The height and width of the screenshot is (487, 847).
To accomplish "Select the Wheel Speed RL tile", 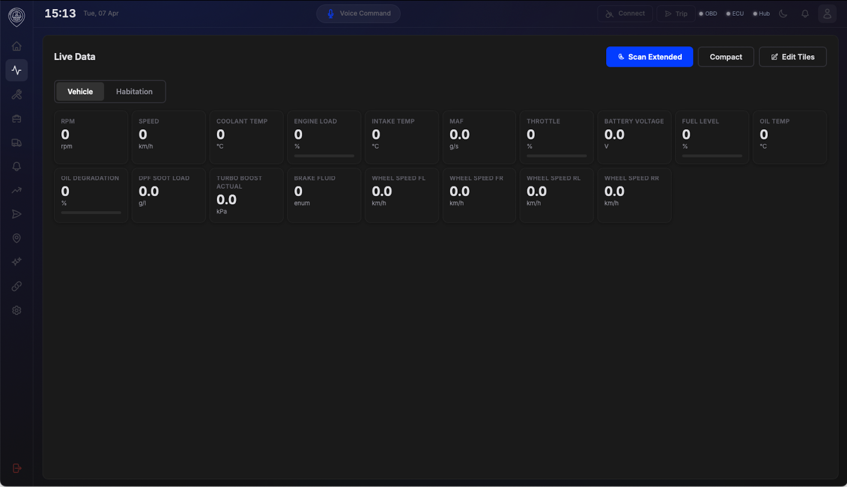I will [x=557, y=195].
